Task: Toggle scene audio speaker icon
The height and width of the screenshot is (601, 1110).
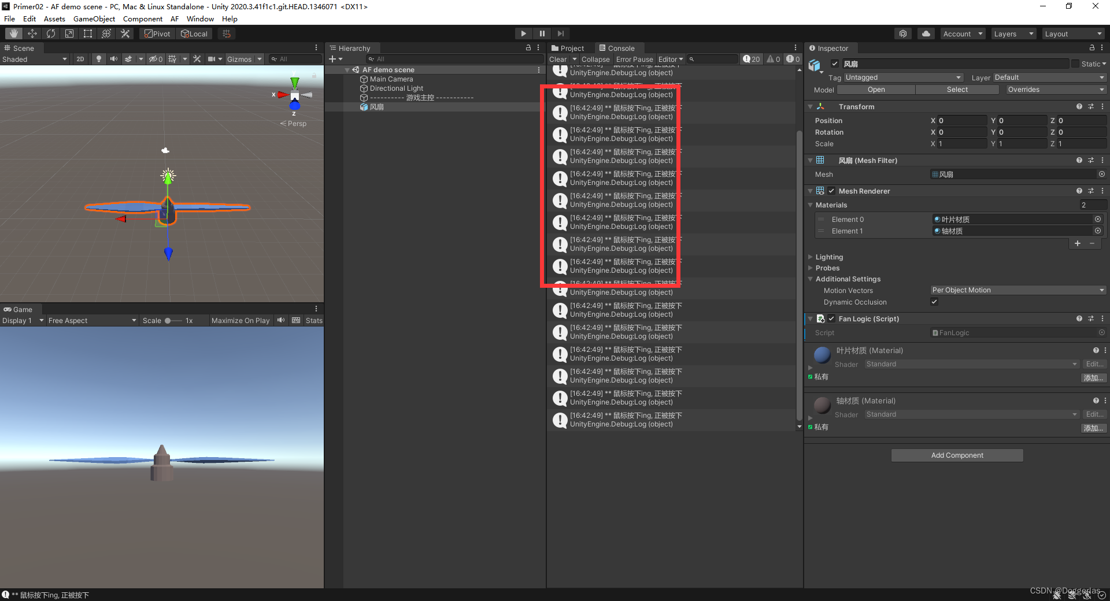Action: coord(114,59)
